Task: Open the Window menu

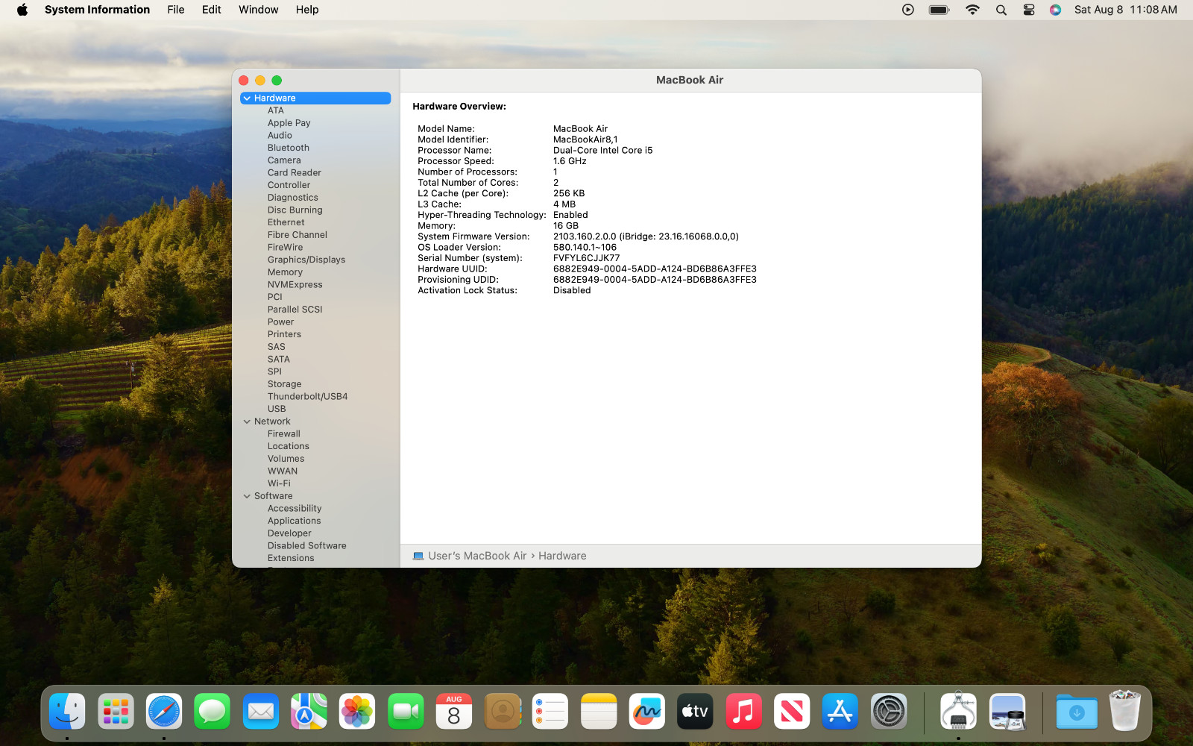Action: tap(259, 10)
